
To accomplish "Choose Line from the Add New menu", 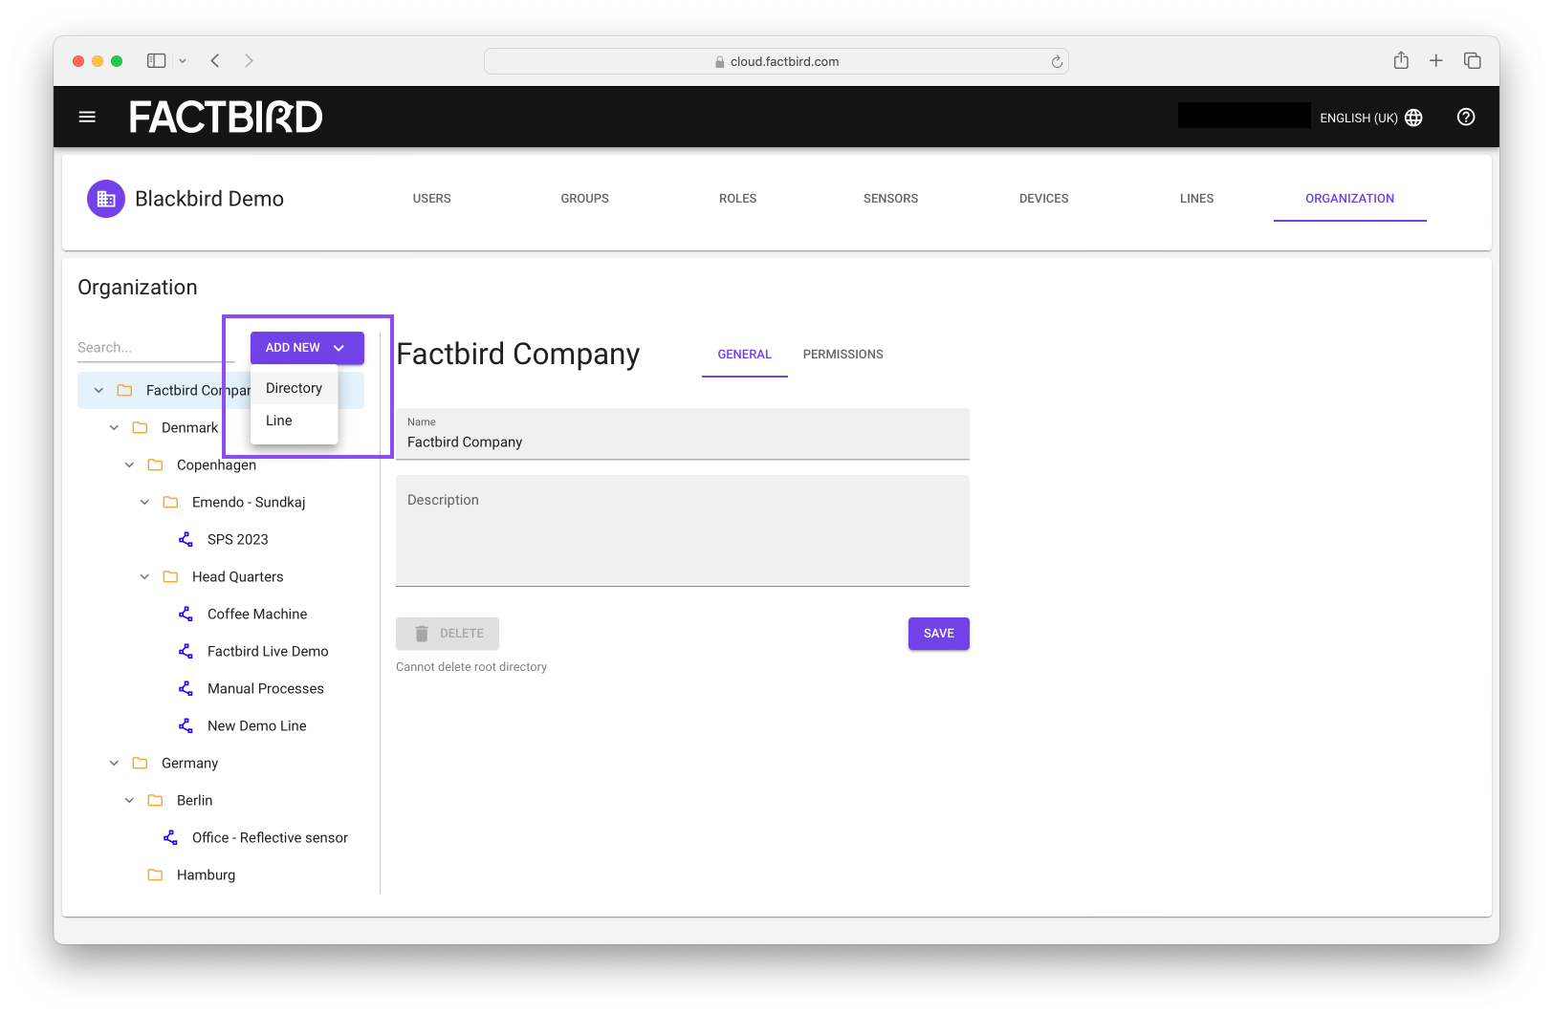I will pyautogui.click(x=295, y=421).
